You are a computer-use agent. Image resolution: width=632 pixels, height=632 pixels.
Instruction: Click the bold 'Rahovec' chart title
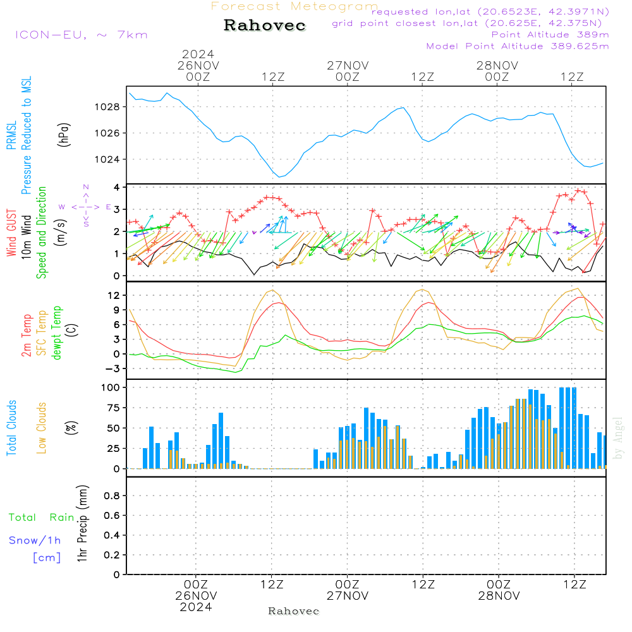[264, 25]
